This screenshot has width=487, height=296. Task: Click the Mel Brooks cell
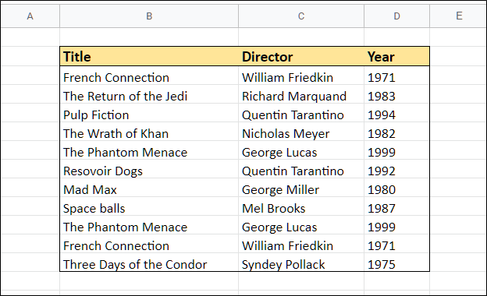pos(301,206)
